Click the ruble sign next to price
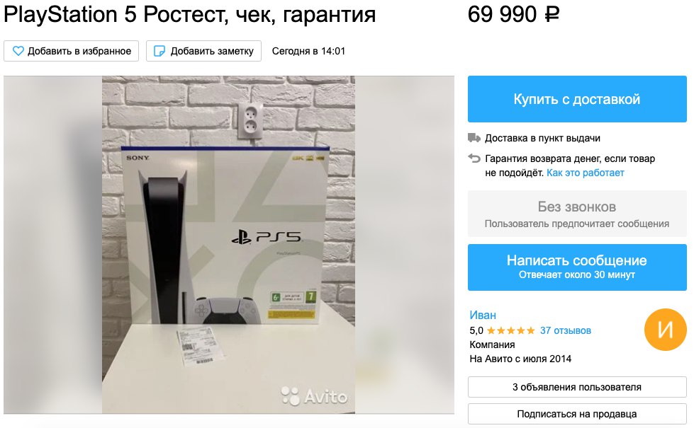The width and height of the screenshot is (694, 428). (x=552, y=15)
